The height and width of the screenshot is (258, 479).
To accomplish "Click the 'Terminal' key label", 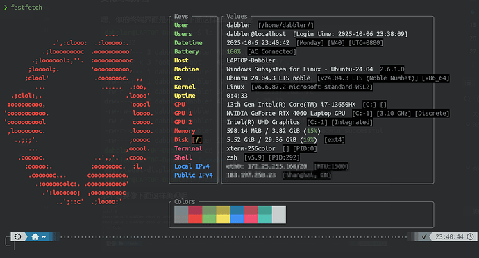I will pos(188,148).
